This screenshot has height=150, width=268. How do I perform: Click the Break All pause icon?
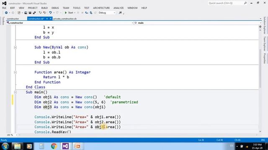(x=78, y=13)
